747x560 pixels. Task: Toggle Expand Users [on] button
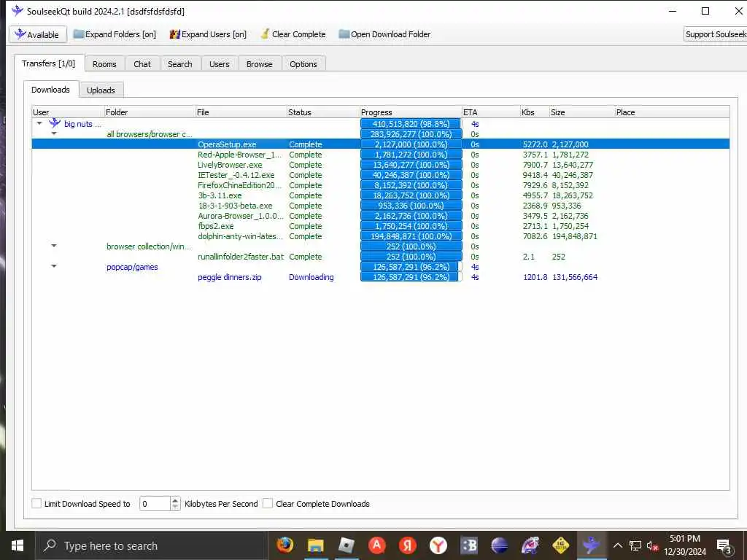click(208, 34)
